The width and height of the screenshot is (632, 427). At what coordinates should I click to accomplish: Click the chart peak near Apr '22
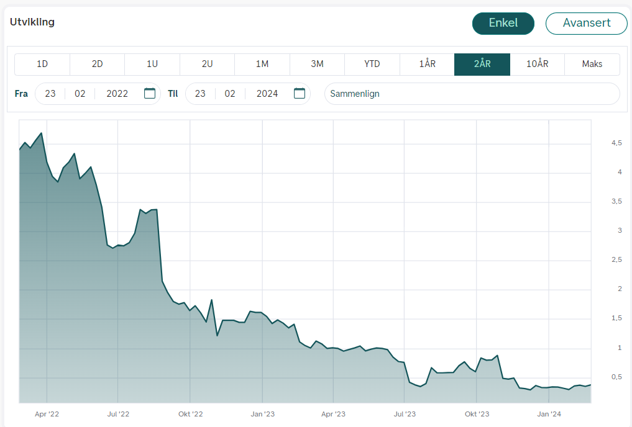pos(41,133)
